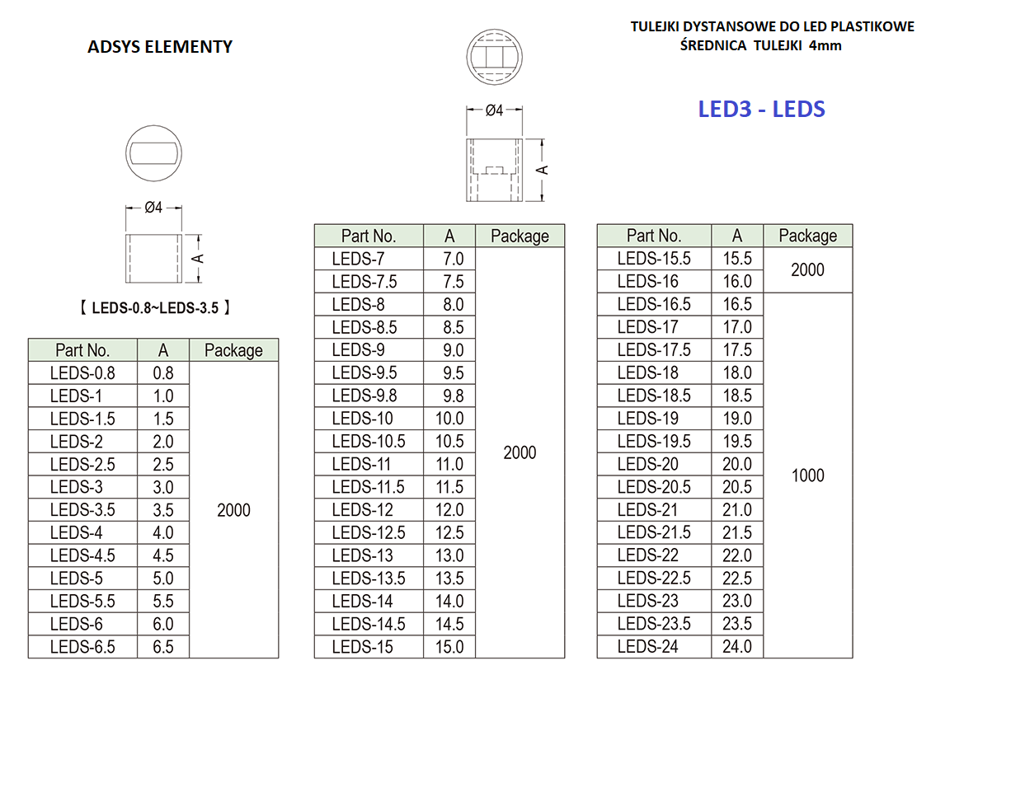This screenshot has height=801, width=1025.
Task: Select the LEDS-19.5 part number cell
Action: (654, 442)
